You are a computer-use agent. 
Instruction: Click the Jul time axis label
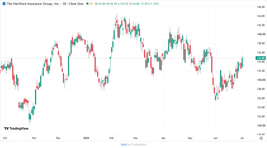[x=242, y=138]
